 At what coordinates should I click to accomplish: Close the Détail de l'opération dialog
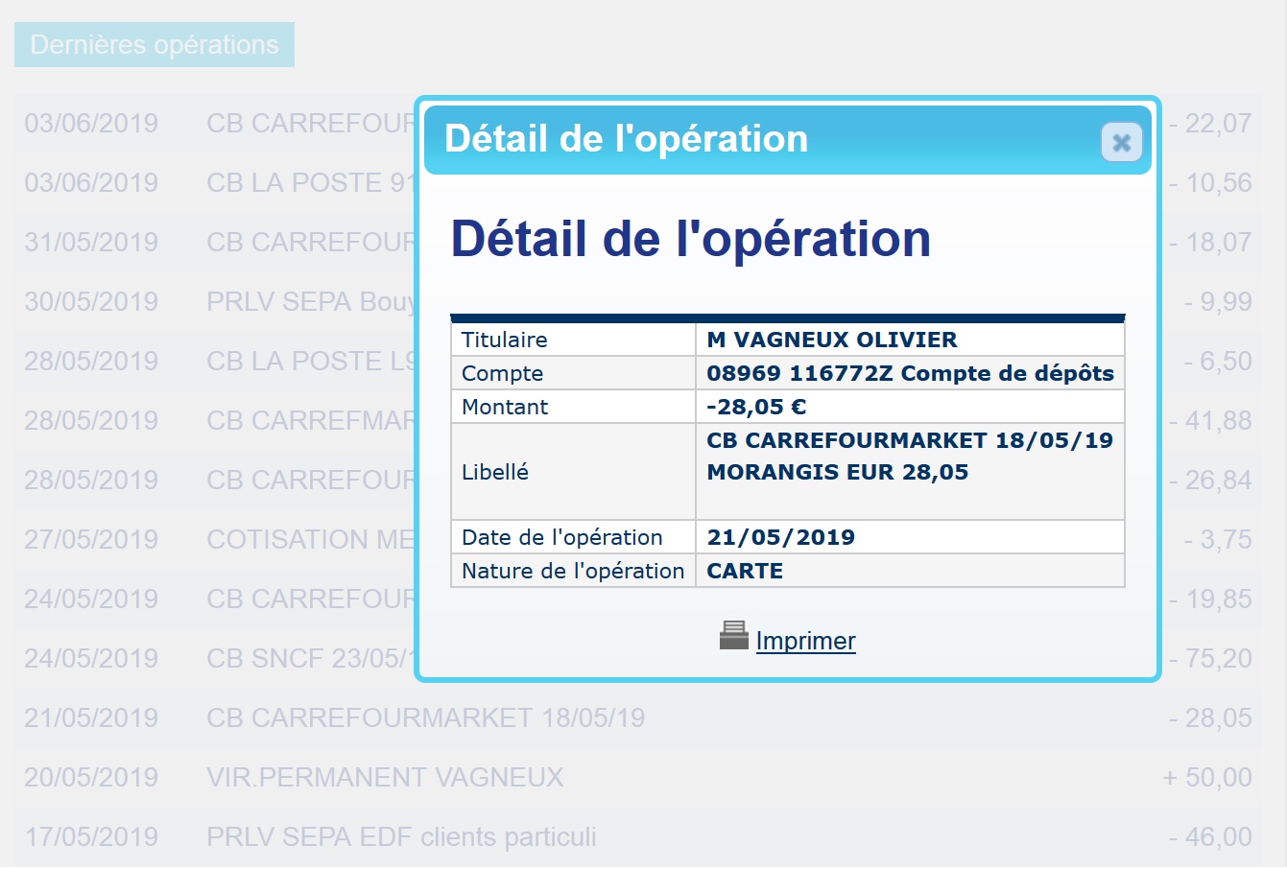[x=1120, y=143]
